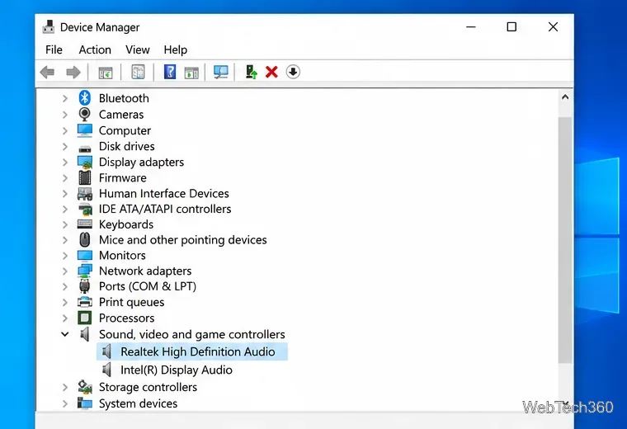This screenshot has width=627, height=429.
Task: Select Human Interface Devices label
Action: pos(164,194)
